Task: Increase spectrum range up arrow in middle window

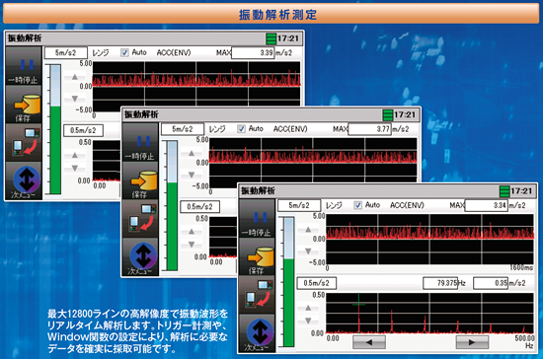Action: (192, 232)
